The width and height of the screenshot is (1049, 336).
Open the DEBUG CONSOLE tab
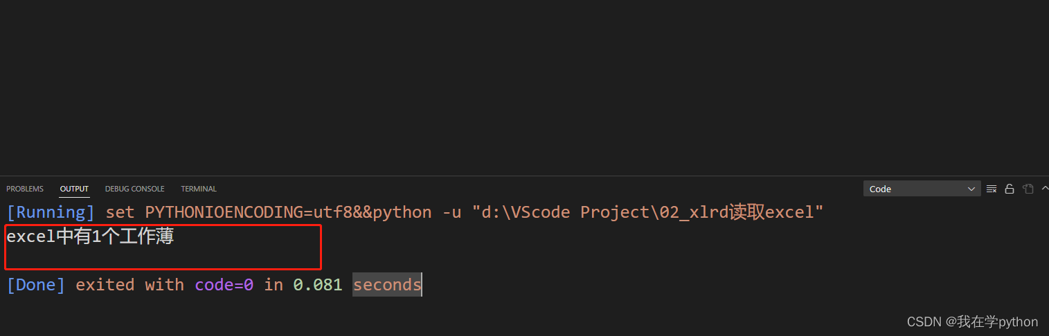135,189
